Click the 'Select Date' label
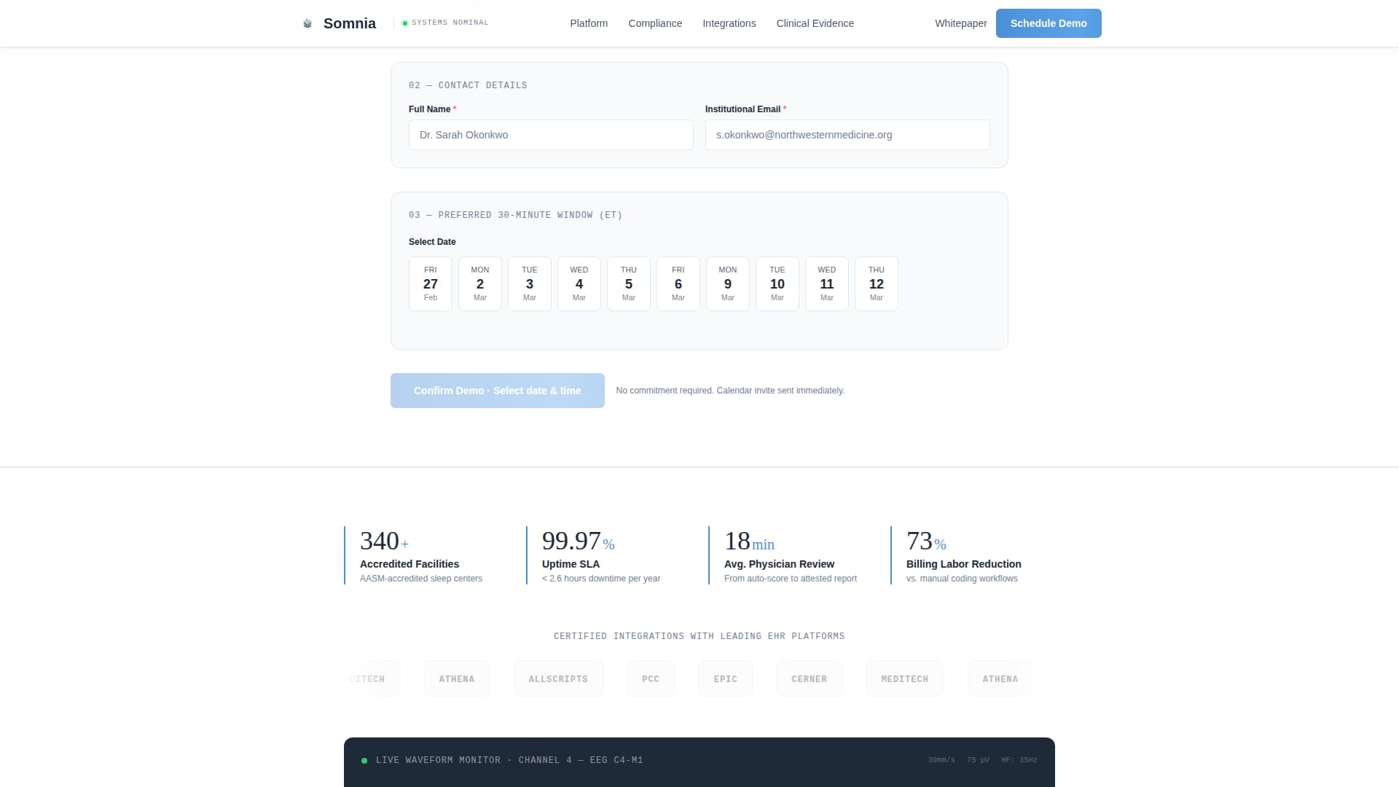 pos(432,242)
